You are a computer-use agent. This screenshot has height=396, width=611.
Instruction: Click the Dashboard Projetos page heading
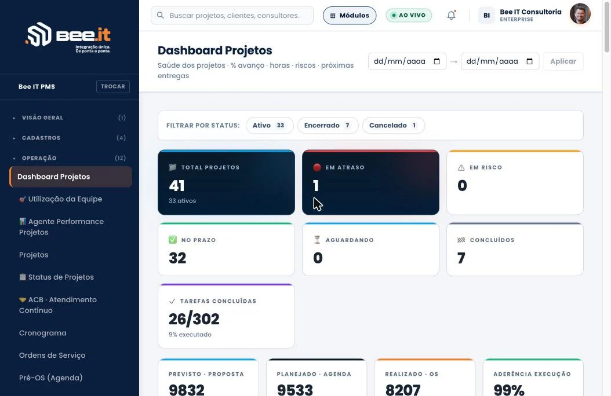(214, 50)
